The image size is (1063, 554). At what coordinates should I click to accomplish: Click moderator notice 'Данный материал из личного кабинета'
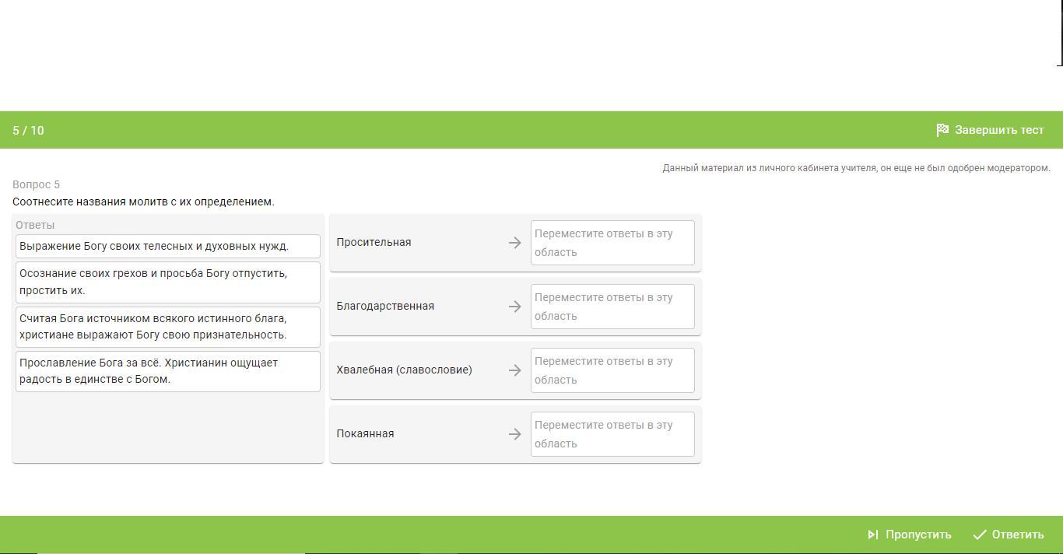pos(856,168)
